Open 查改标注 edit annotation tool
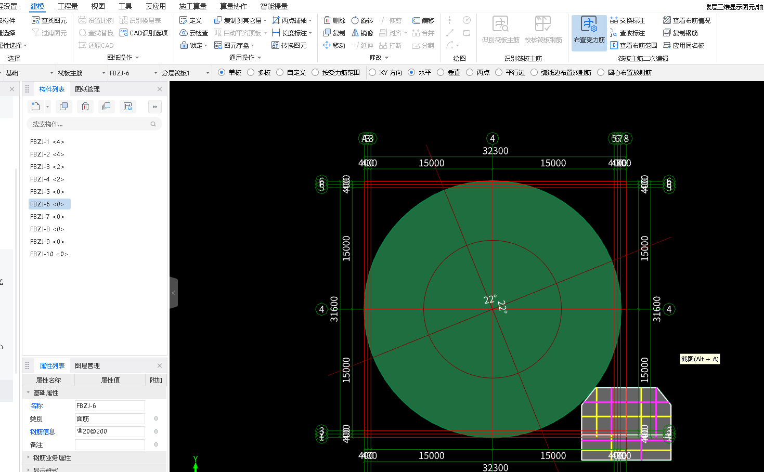This screenshot has width=764, height=472. (627, 33)
